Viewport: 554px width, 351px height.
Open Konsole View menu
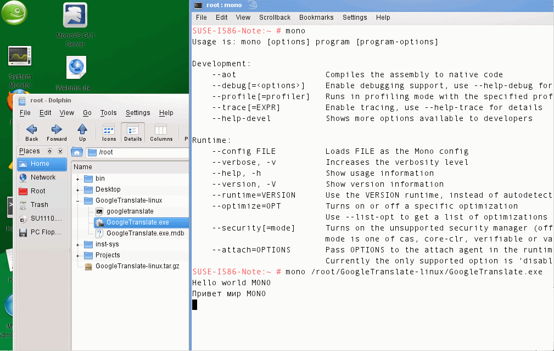point(243,18)
